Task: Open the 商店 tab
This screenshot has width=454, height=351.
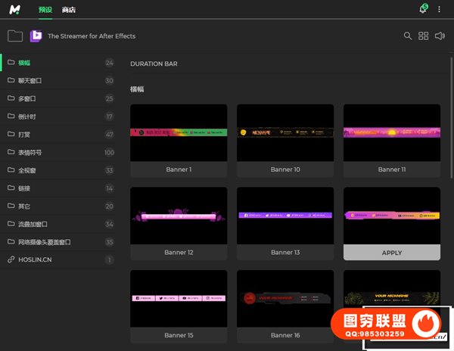Action: pos(69,10)
